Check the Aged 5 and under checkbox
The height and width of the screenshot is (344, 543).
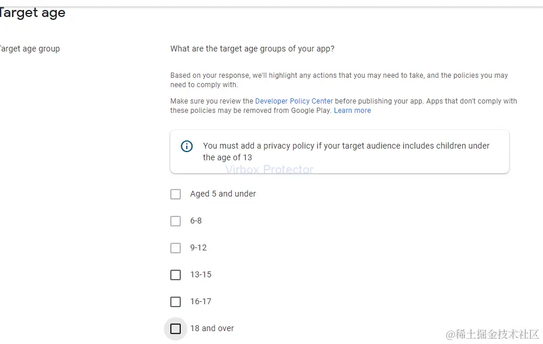tap(176, 194)
